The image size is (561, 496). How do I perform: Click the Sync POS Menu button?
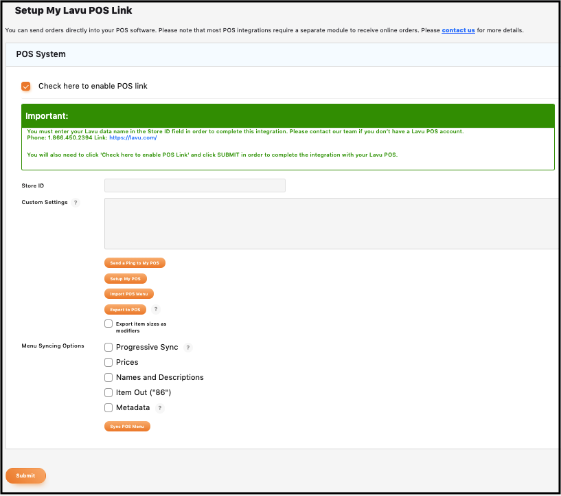(x=127, y=426)
